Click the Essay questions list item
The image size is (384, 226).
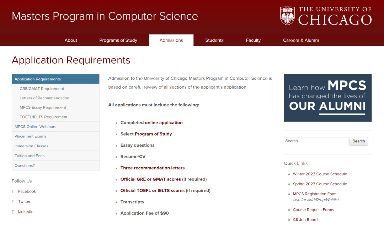[x=137, y=145]
